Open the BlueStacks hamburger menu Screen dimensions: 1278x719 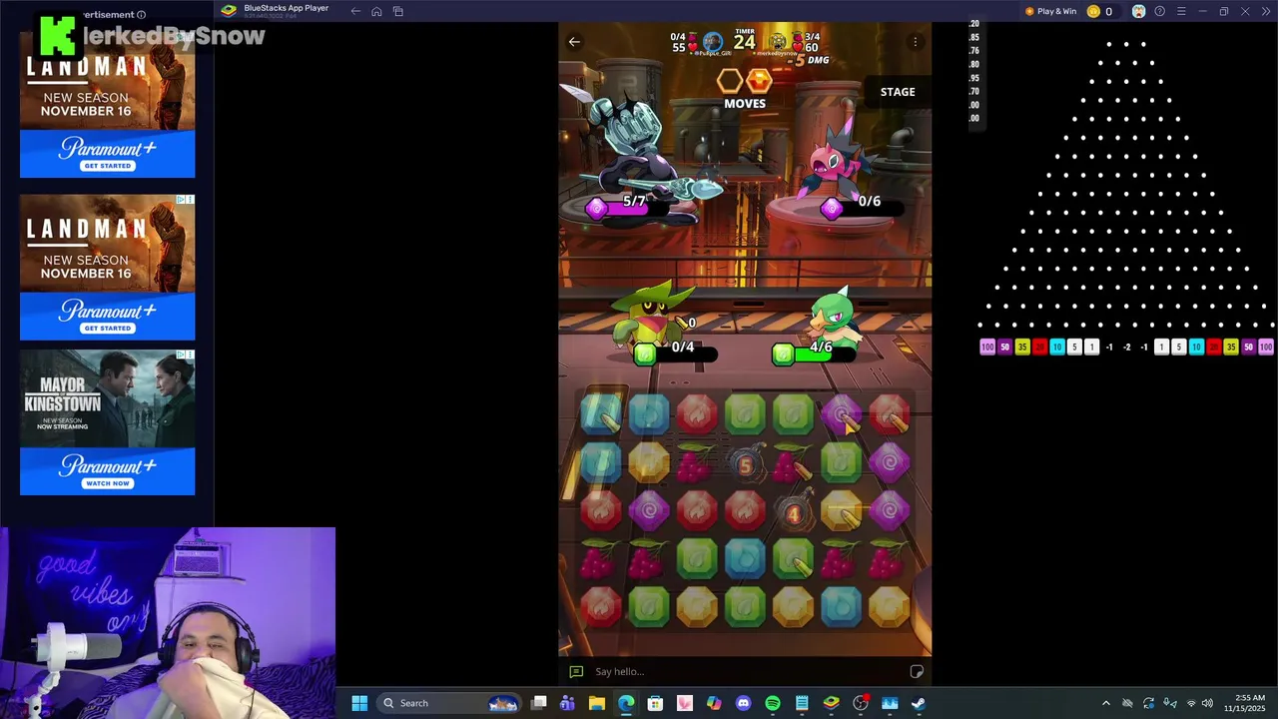[1181, 11]
